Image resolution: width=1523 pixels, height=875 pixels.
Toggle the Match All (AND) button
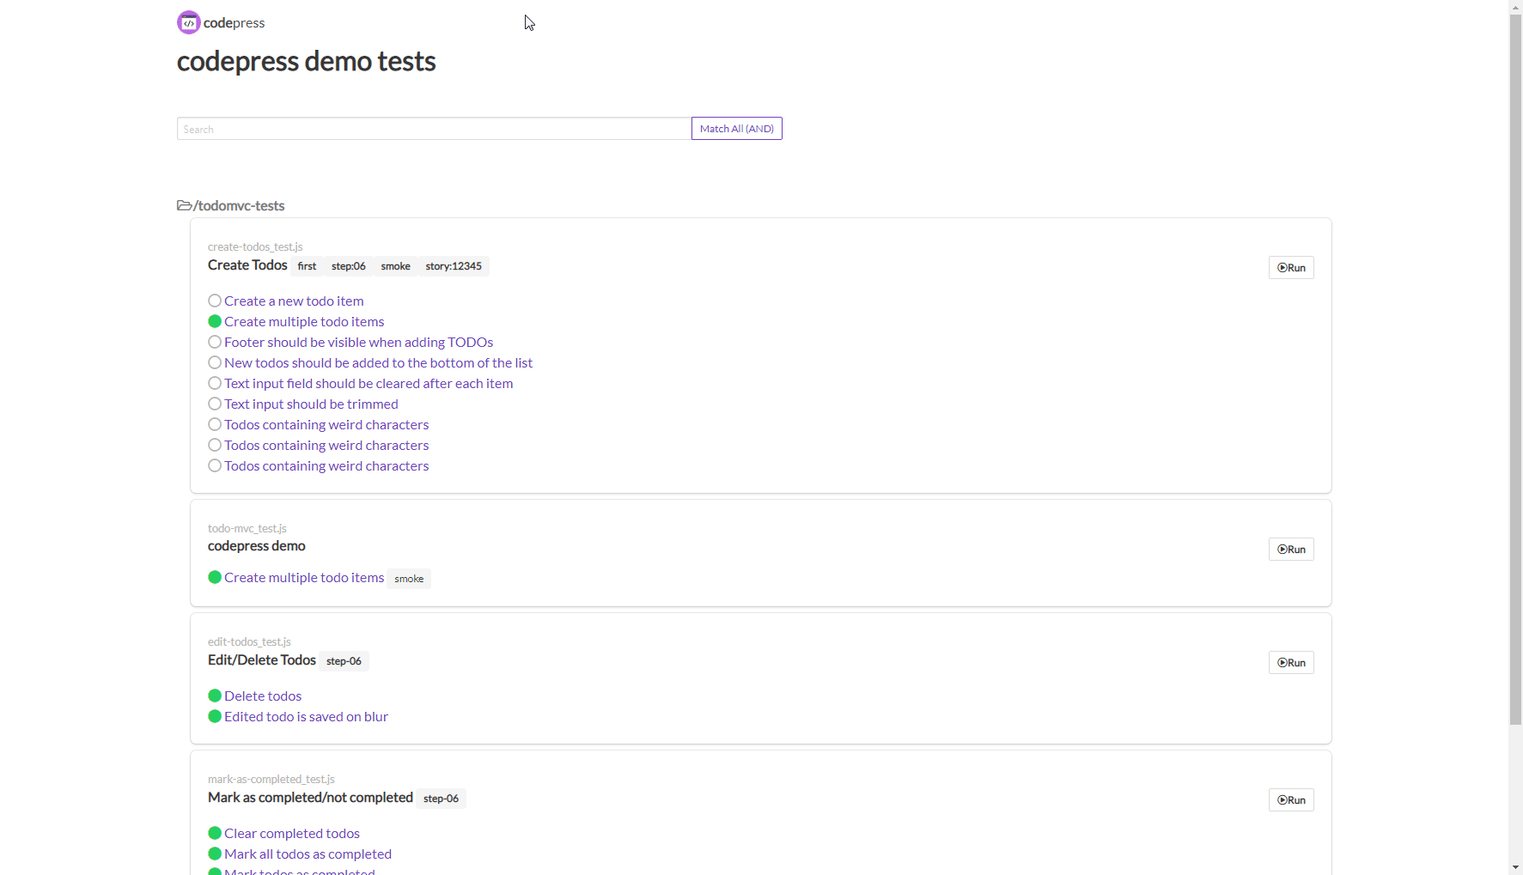point(737,129)
